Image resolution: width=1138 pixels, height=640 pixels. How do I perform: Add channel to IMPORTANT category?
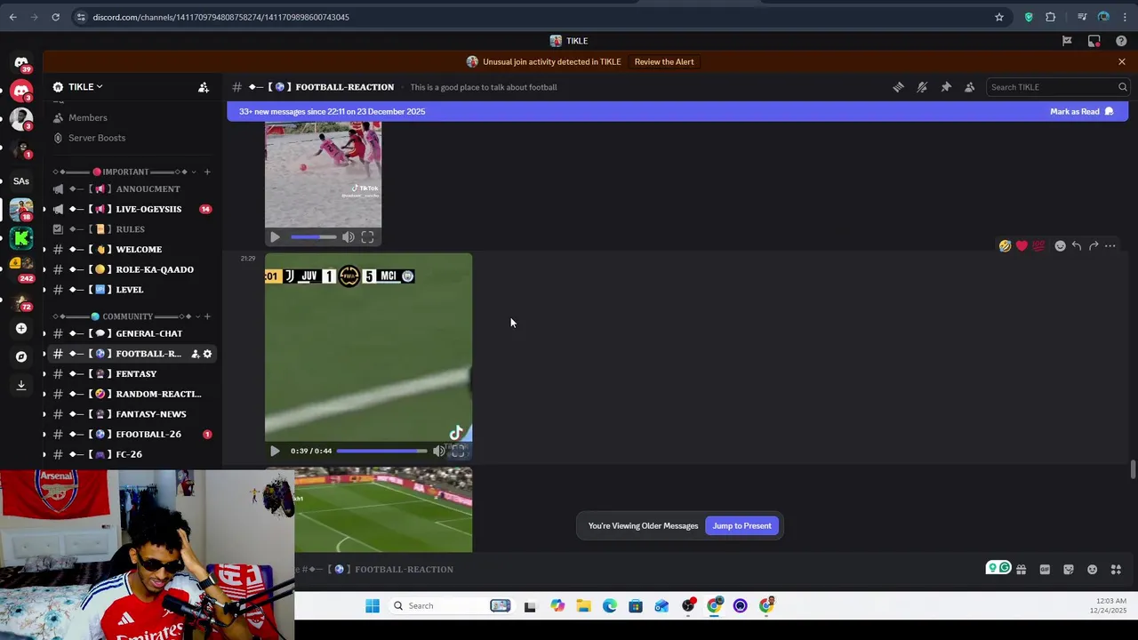[x=207, y=172]
